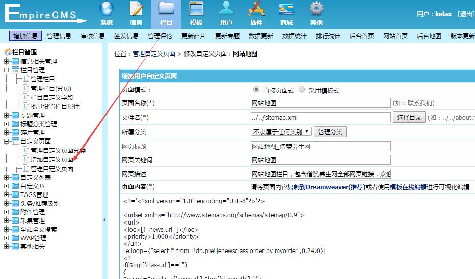Screen dimensions: 475x279
Task: Click the 模板在线编辑 link
Action: 408,187
